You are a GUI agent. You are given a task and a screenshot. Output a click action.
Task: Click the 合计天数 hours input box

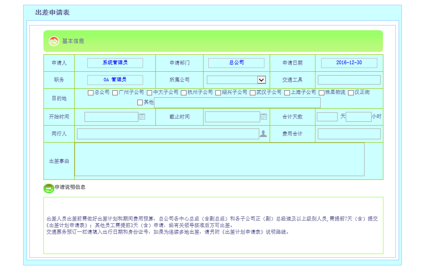click(x=358, y=117)
